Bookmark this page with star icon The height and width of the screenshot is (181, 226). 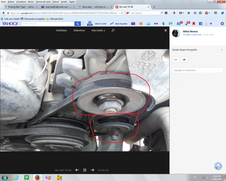tap(195, 13)
